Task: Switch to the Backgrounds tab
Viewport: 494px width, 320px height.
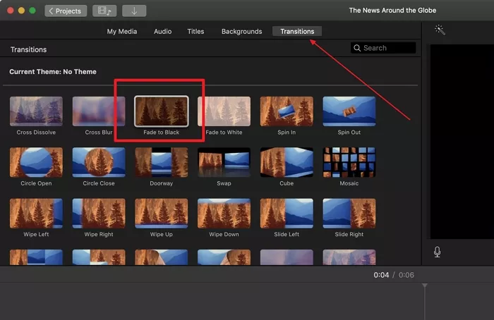Action: pyautogui.click(x=241, y=32)
